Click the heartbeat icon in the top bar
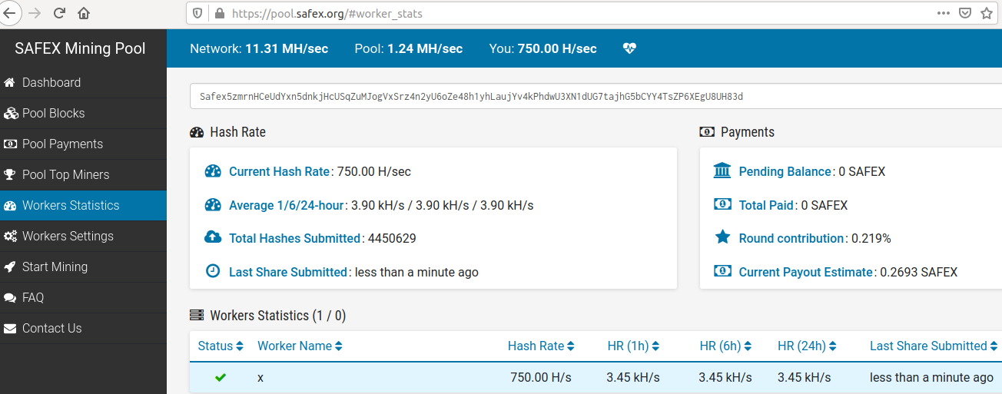 pyautogui.click(x=629, y=48)
